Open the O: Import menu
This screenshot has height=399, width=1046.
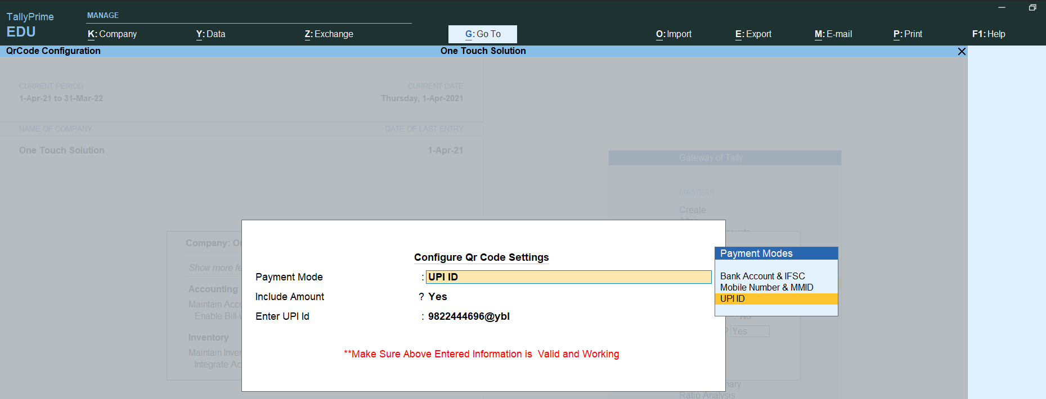tap(674, 34)
